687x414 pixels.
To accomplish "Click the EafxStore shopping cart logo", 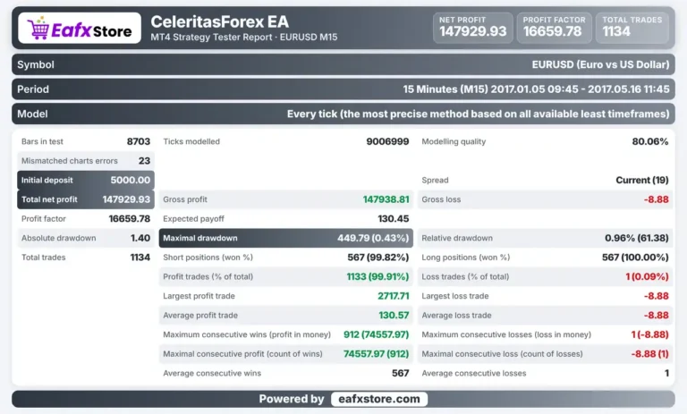I will pos(80,28).
